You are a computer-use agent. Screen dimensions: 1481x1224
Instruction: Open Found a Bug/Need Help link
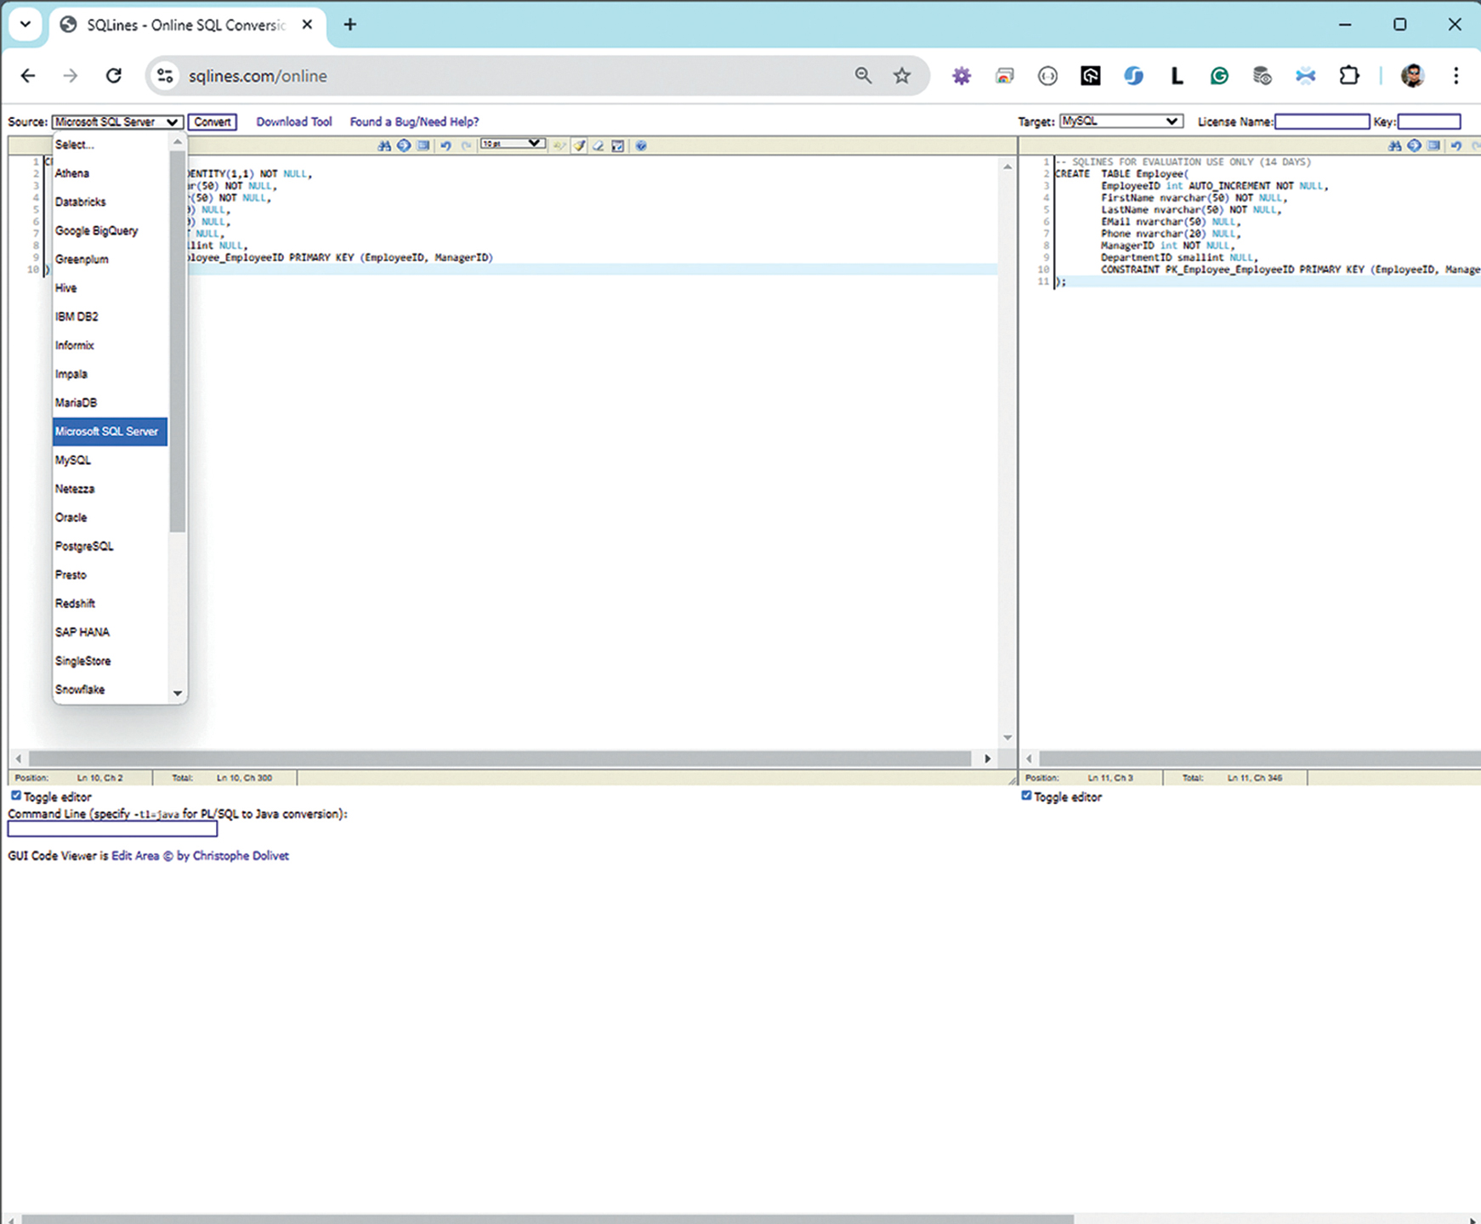[x=415, y=122]
